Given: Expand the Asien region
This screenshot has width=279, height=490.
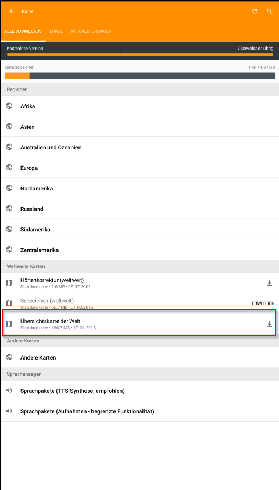Looking at the screenshot, I should tap(140, 127).
